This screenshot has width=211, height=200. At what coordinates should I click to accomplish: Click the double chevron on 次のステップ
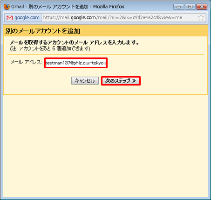(134, 81)
